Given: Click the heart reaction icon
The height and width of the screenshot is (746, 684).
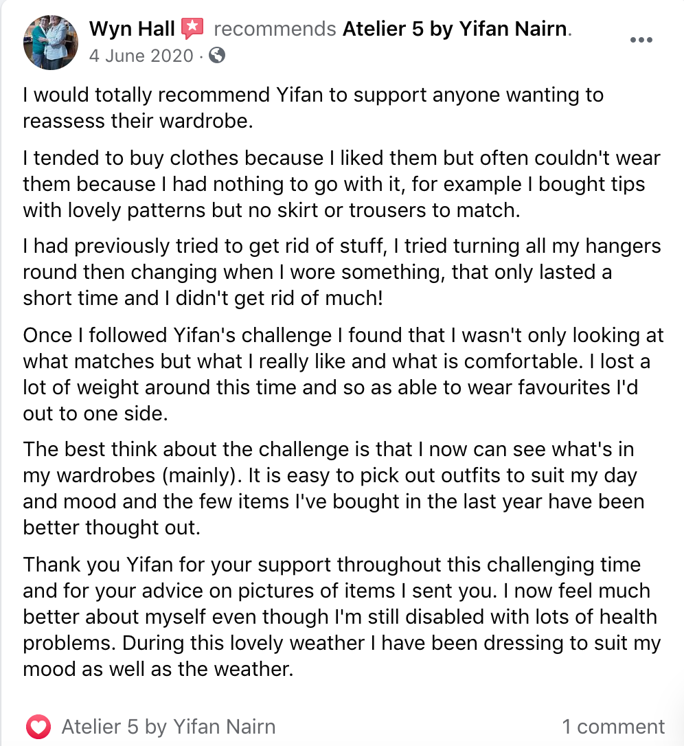Looking at the screenshot, I should click(x=38, y=726).
